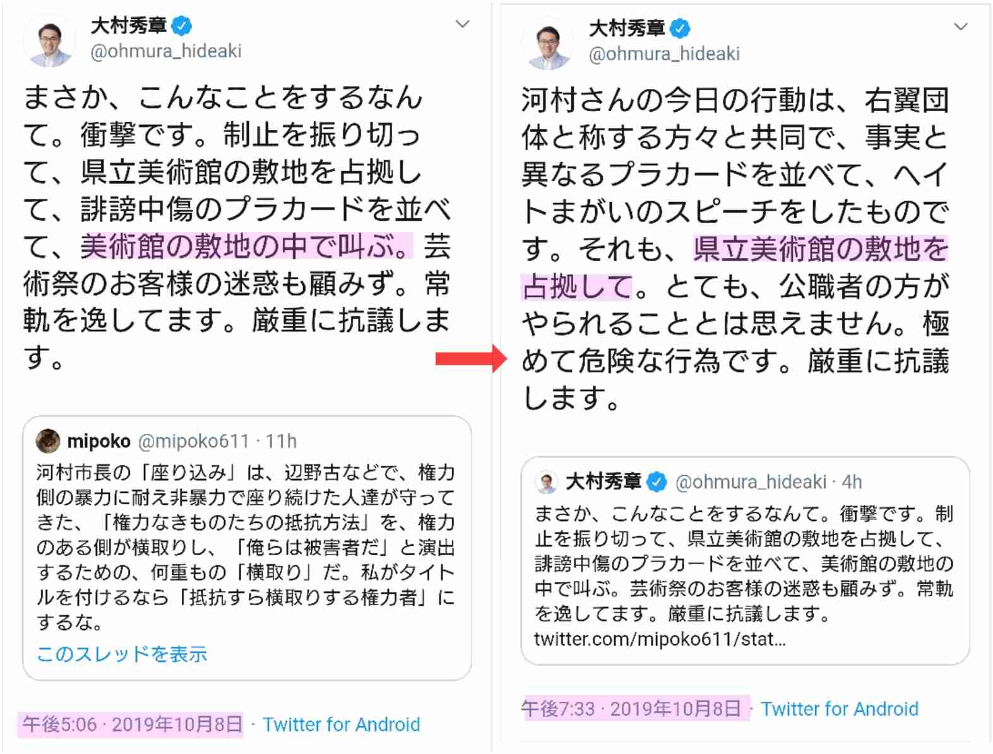
Task: Click small avatar in right quoted tweet
Action: 547,482
